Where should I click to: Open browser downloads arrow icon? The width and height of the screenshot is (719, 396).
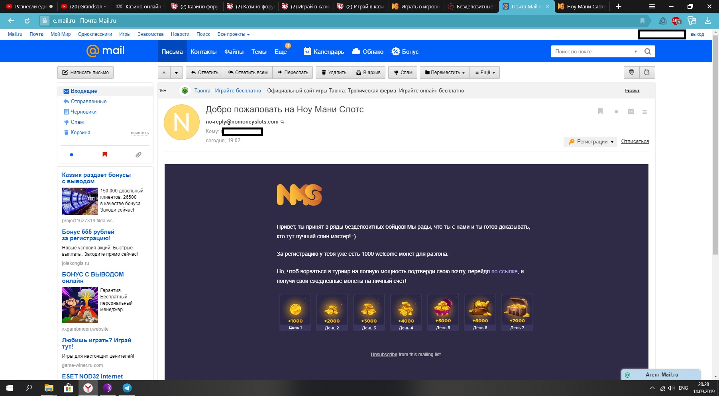click(x=708, y=21)
